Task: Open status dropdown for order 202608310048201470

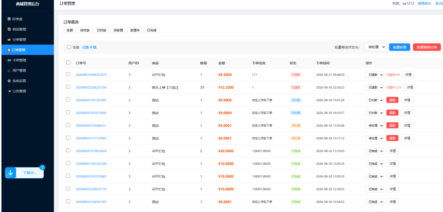Action: tap(375, 74)
